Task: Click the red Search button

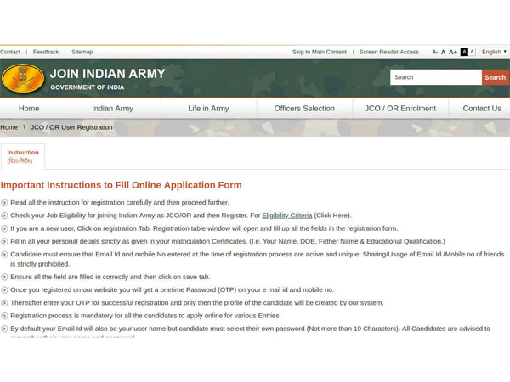Action: 495,77
